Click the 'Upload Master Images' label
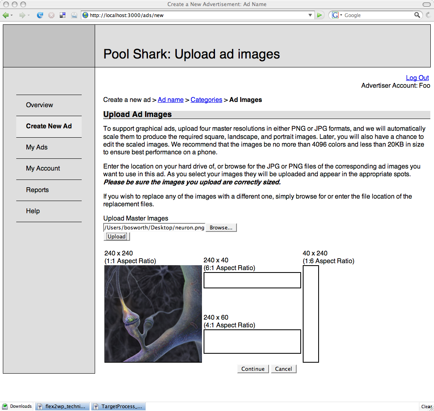Image resolution: width=434 pixels, height=411 pixels. pyautogui.click(x=136, y=218)
